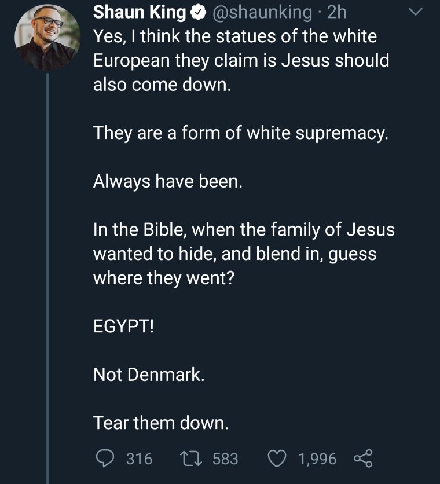Open the share icon on the tweet

click(x=364, y=459)
